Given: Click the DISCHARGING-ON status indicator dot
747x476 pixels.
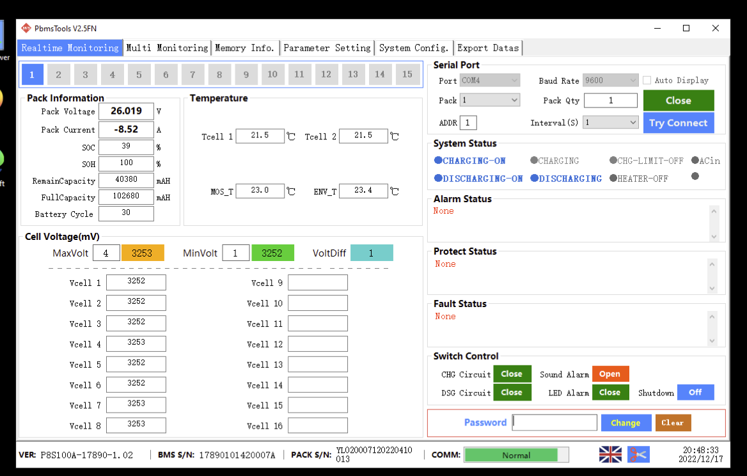Looking at the screenshot, I should point(438,178).
